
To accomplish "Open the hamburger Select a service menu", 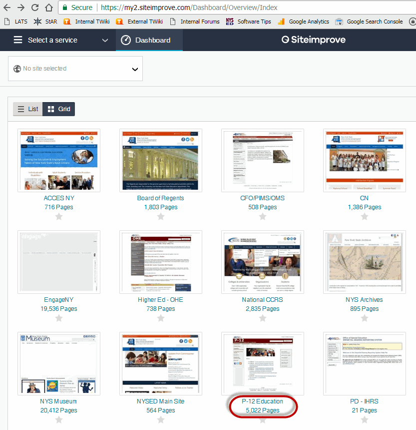I will pyautogui.click(x=18, y=40).
